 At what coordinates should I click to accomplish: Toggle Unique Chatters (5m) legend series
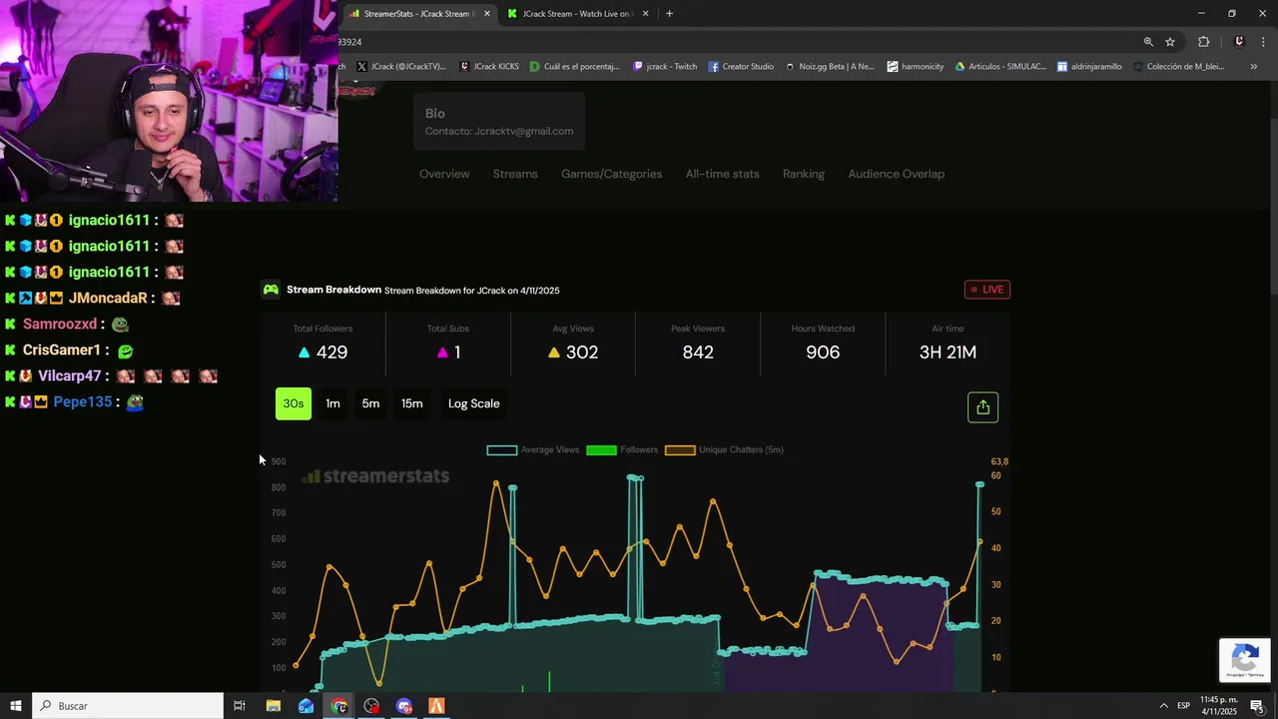[724, 450]
